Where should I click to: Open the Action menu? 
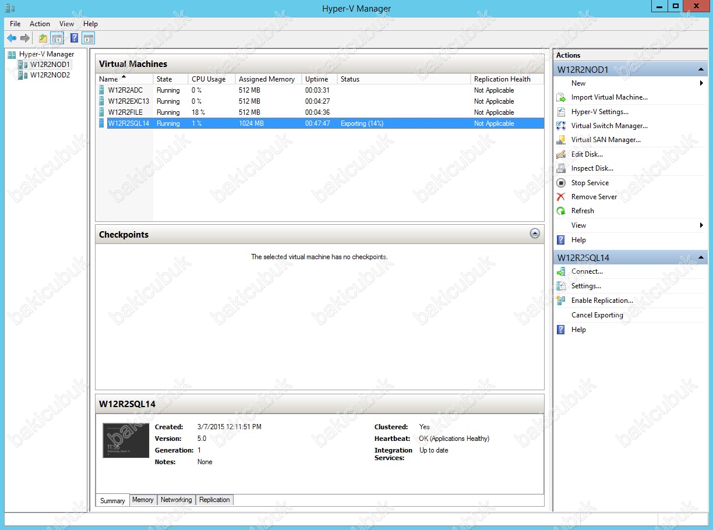click(40, 24)
